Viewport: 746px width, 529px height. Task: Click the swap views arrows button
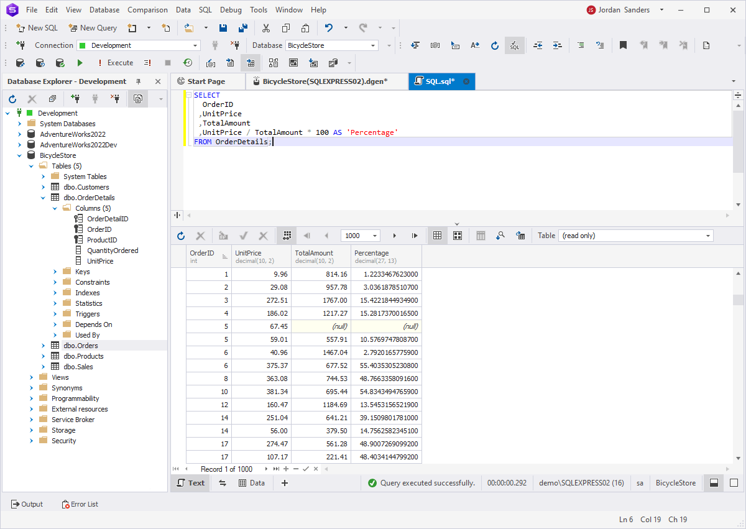(x=222, y=483)
